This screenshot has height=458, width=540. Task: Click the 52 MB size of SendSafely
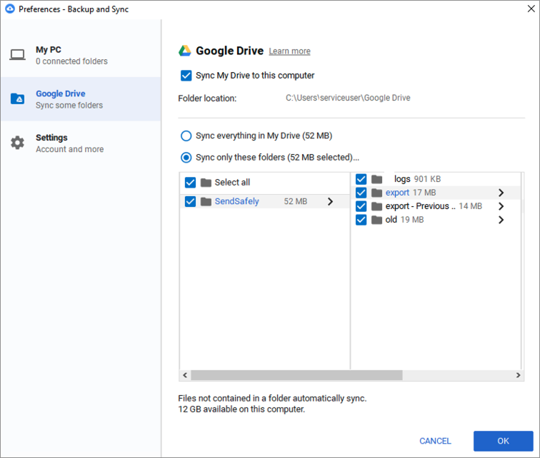[296, 201]
